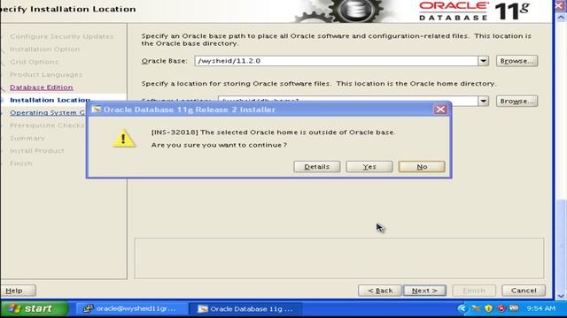The image size is (567, 318).
Task: Go back with the Back button
Action: pos(380,291)
